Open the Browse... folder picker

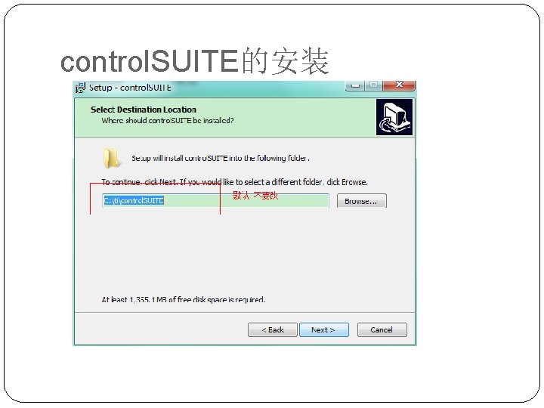tap(361, 201)
